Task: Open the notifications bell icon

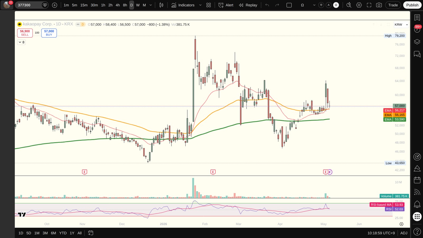Action: point(417,204)
